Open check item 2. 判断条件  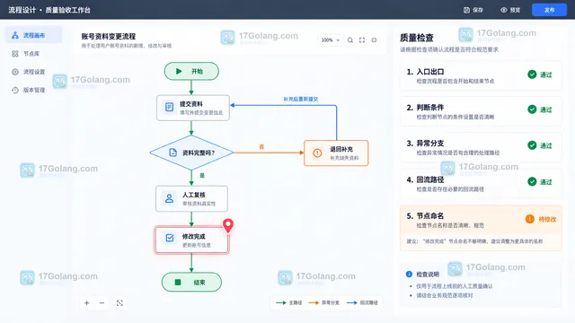coord(481,111)
